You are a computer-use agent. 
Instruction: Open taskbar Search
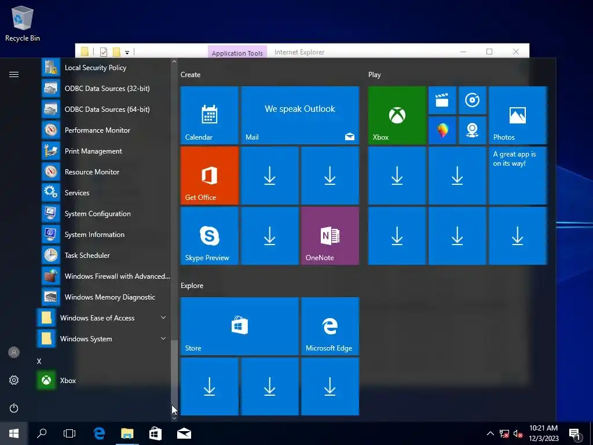click(x=42, y=433)
